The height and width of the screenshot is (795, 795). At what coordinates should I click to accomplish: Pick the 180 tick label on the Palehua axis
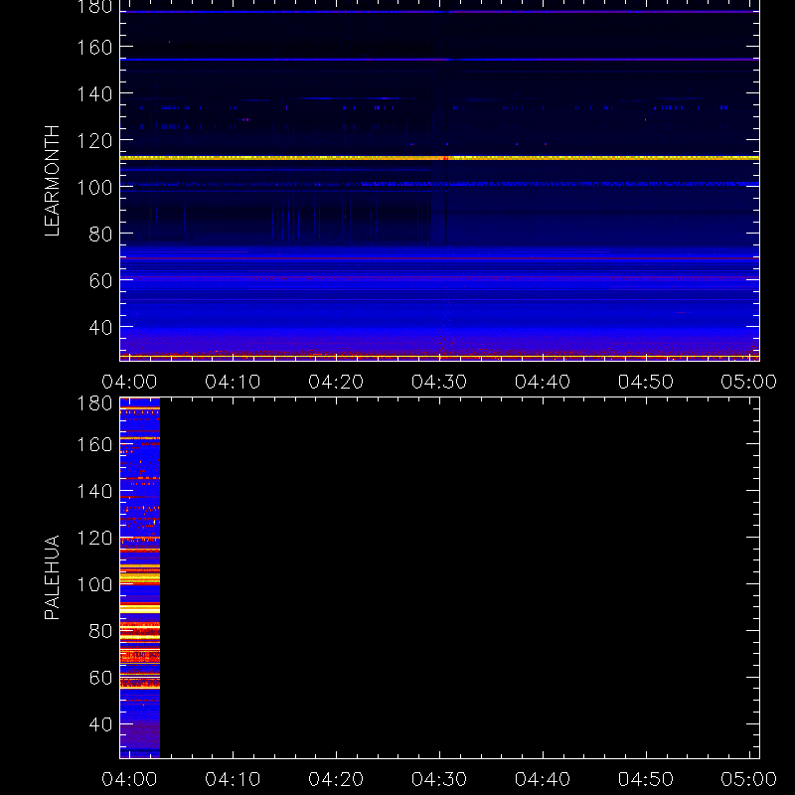pyautogui.click(x=94, y=403)
